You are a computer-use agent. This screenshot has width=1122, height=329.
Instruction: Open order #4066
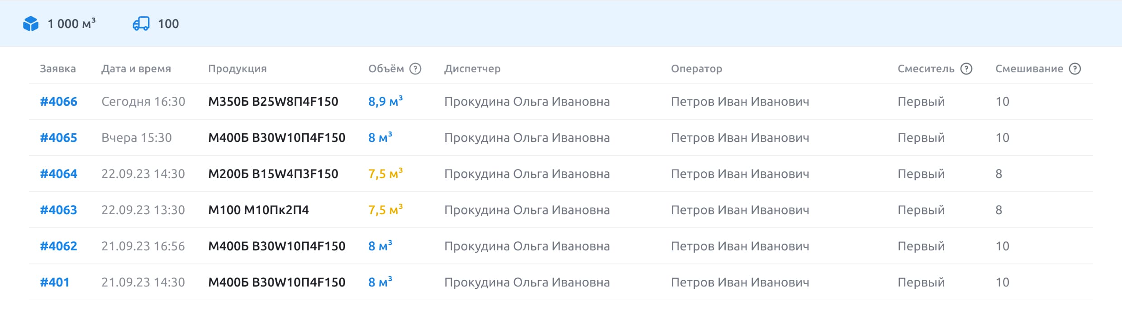tap(58, 101)
